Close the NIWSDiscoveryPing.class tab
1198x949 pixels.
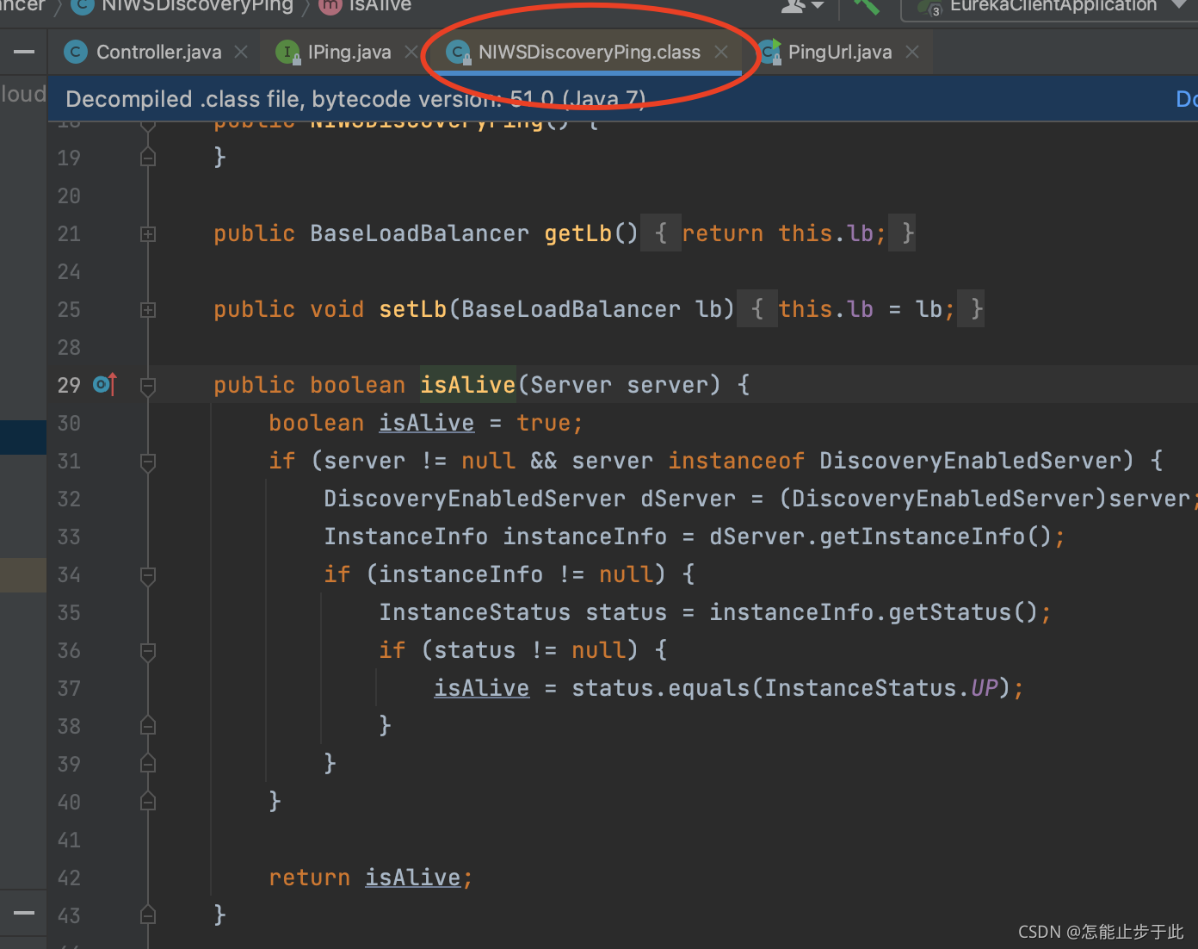pyautogui.click(x=721, y=53)
